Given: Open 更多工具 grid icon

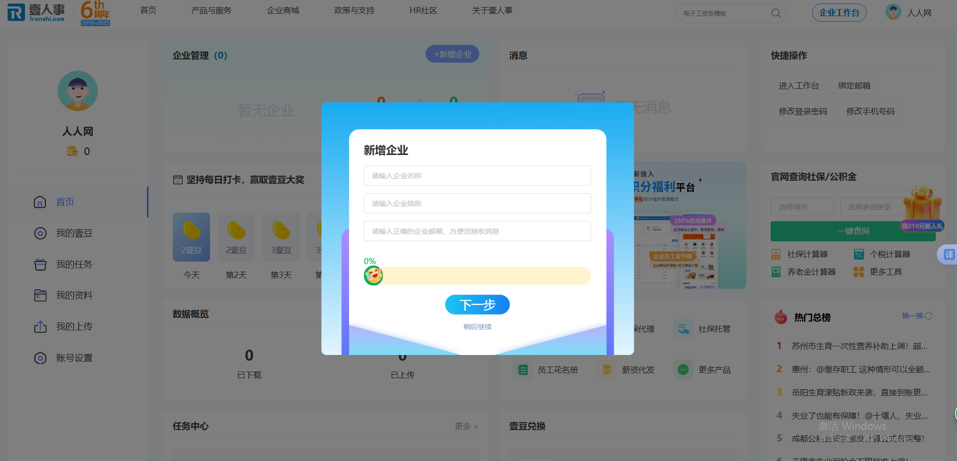Looking at the screenshot, I should [x=859, y=272].
